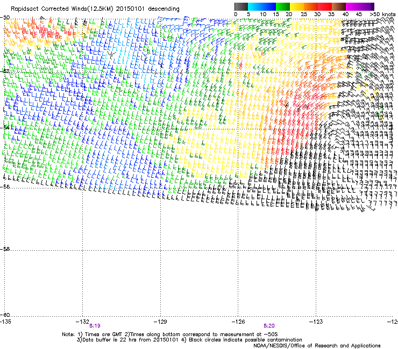
Task: Click the -58 latitude axis label
Action: [5, 249]
